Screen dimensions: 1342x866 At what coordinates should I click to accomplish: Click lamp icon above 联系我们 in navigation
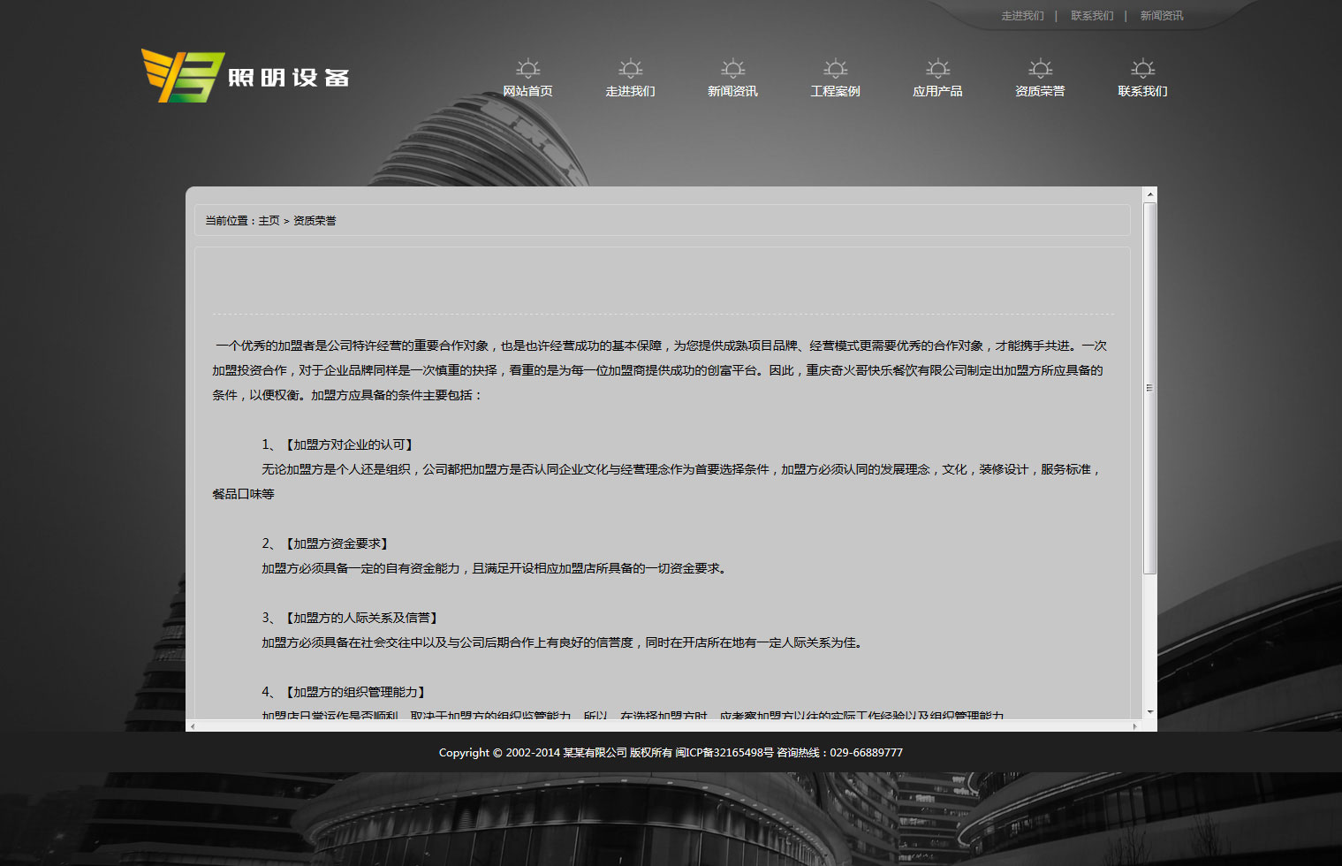(1142, 69)
